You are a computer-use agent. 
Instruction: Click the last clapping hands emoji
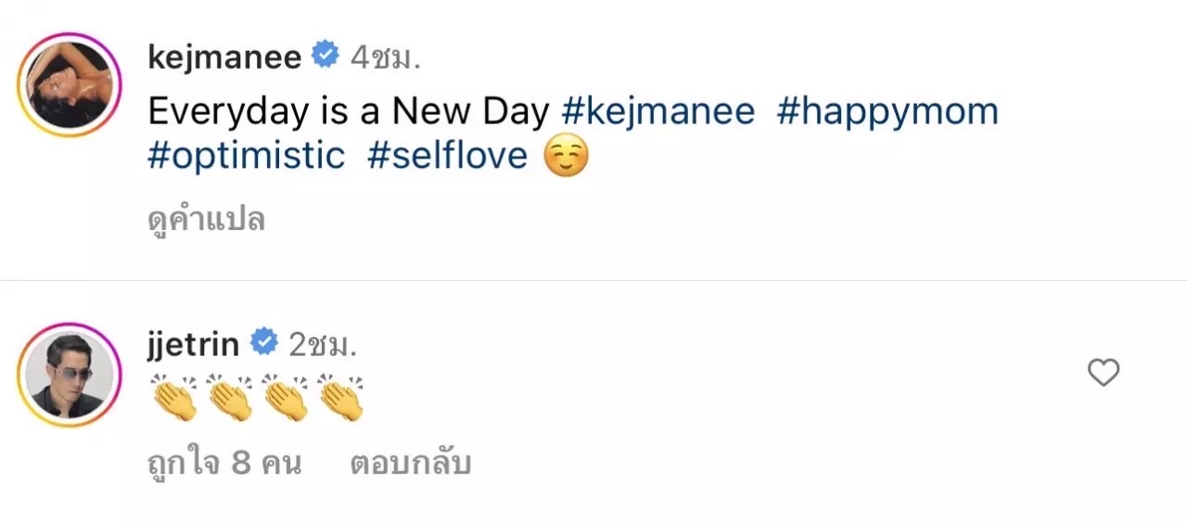[x=340, y=400]
